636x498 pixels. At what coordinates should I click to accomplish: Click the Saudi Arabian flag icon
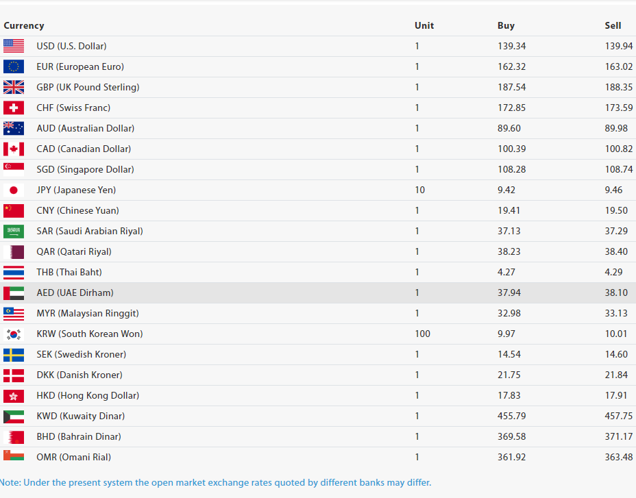[14, 231]
